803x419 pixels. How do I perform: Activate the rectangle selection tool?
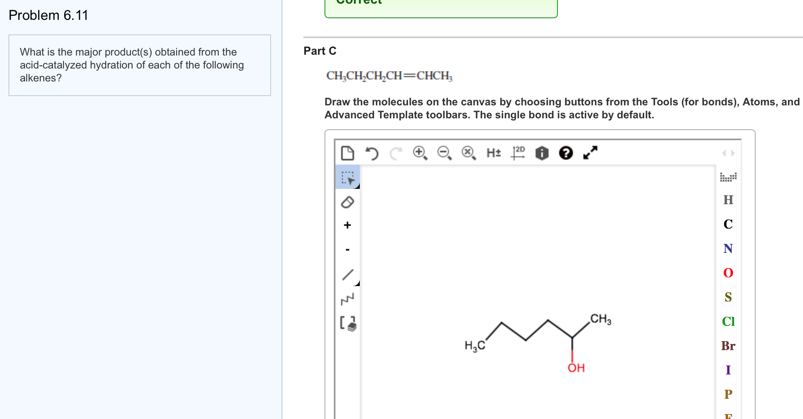[348, 177]
